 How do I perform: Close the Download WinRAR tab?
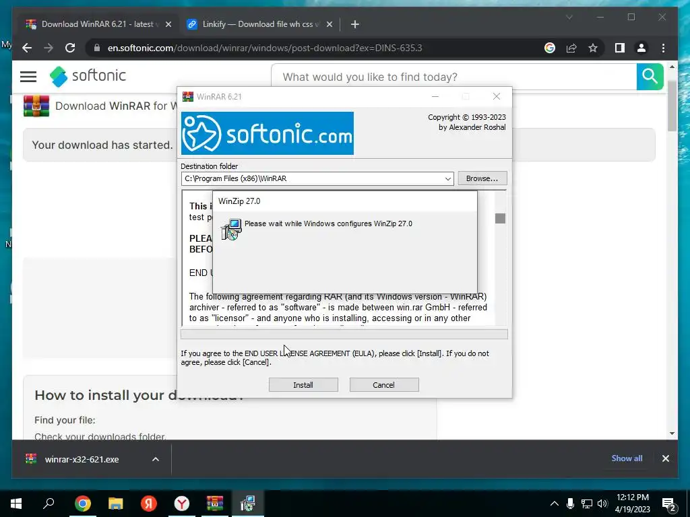(x=168, y=24)
